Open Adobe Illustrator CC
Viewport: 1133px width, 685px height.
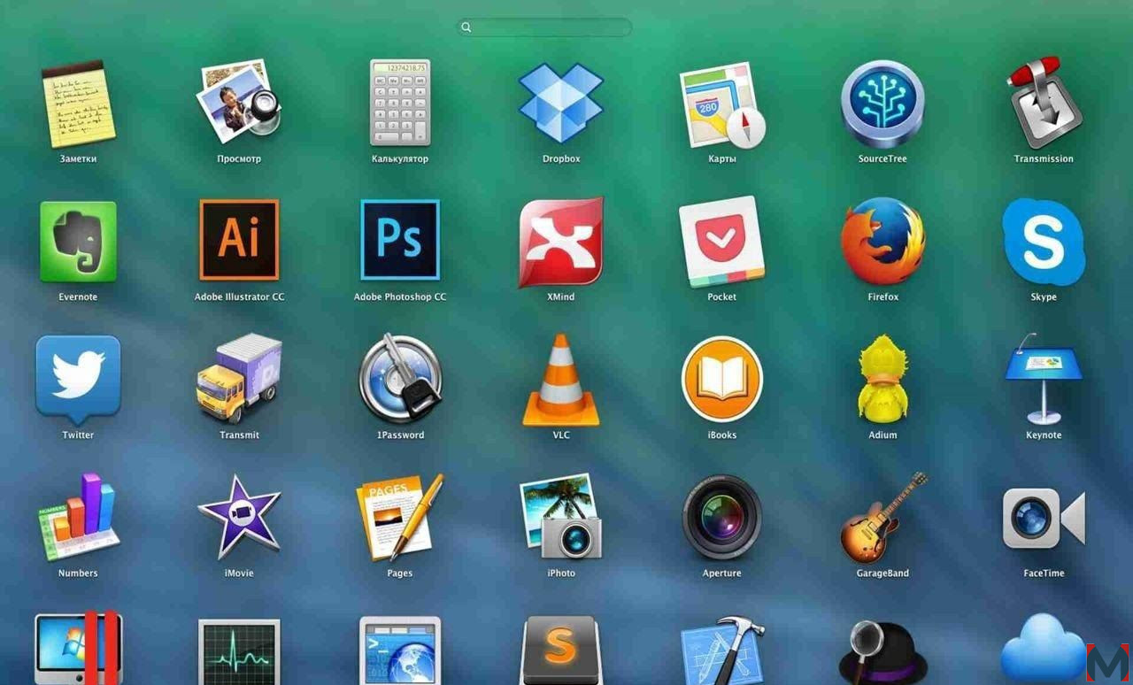(x=239, y=240)
